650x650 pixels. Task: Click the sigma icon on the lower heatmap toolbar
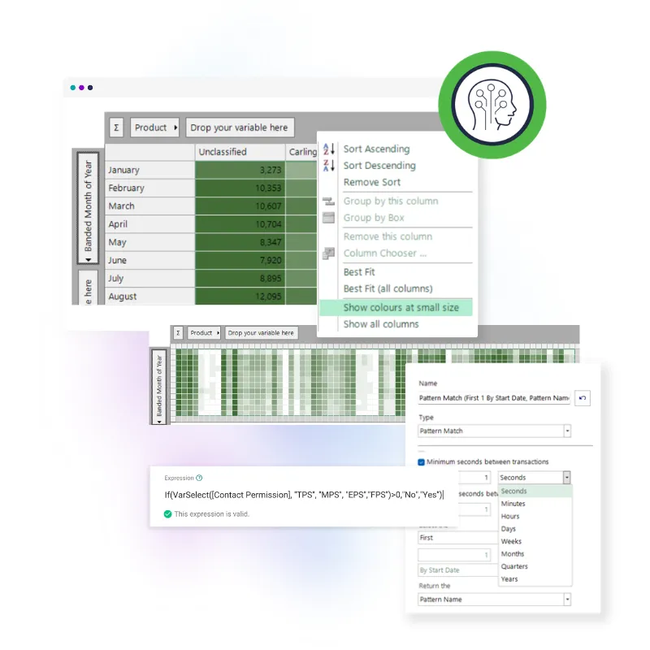pos(176,332)
